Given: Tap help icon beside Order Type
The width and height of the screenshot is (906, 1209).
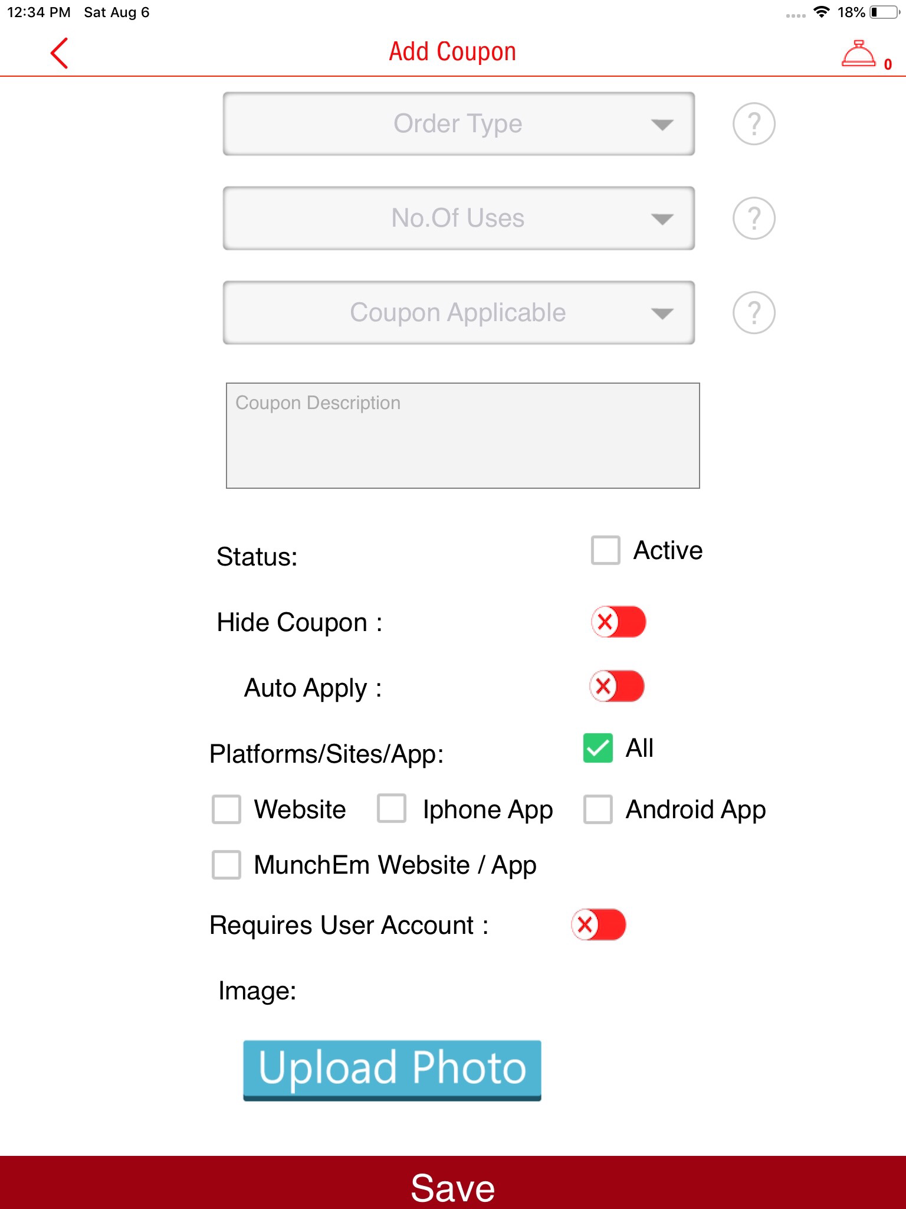Looking at the screenshot, I should tap(753, 124).
